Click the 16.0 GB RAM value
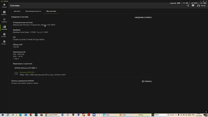The width and height of the screenshot is (208, 117). [x=16, y=47]
